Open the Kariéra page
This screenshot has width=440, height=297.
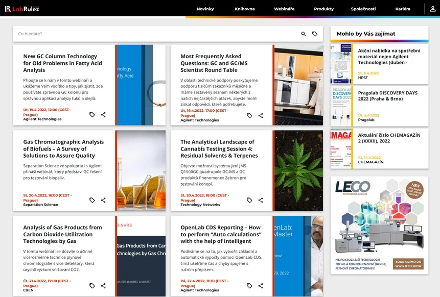tap(402, 9)
